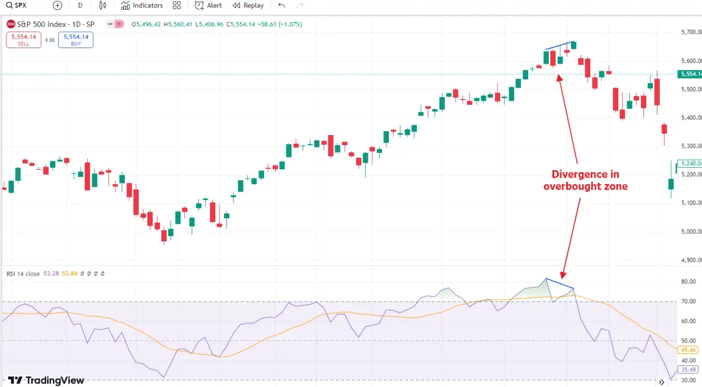Click the 80.00 RSI scale label
This screenshot has width=702, height=387.
point(689,282)
